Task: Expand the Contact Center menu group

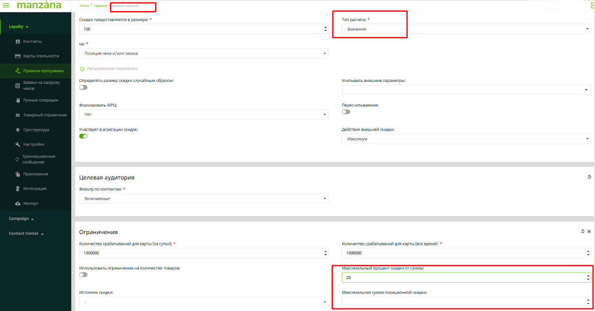Action: (x=26, y=233)
